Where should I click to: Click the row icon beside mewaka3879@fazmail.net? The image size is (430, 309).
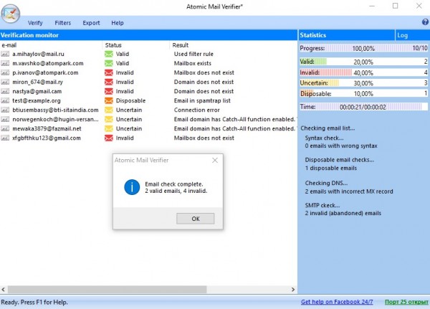click(5, 129)
